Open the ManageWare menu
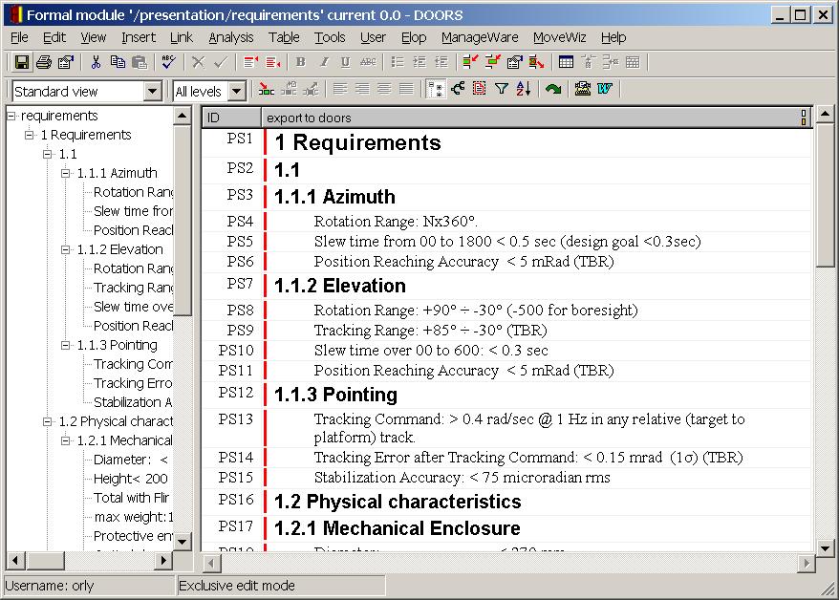Viewport: 839px width, 600px height. 480,37
